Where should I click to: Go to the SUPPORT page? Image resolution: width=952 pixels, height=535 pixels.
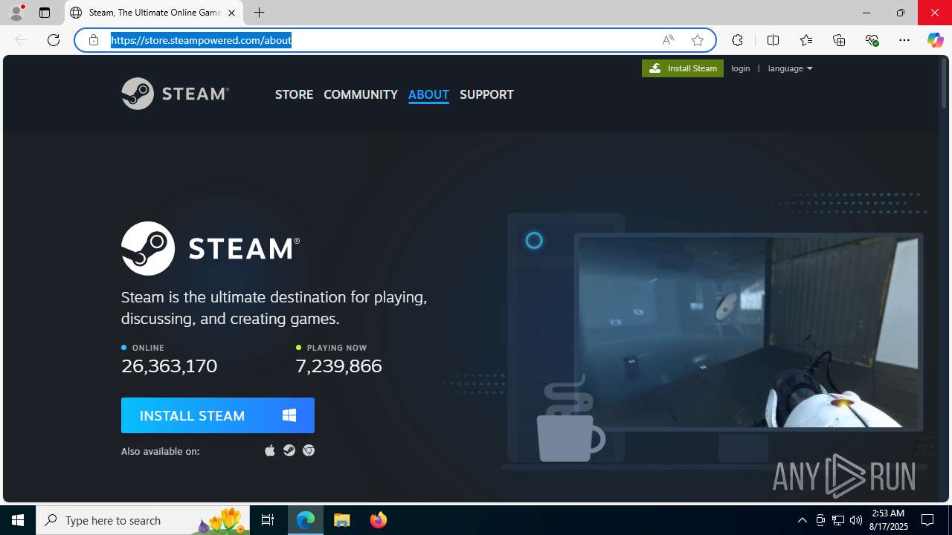coord(486,94)
